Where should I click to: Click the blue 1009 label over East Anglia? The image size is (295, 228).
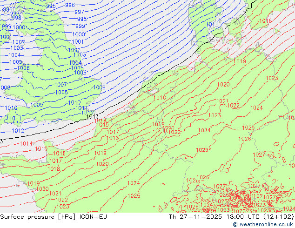click(99, 87)
